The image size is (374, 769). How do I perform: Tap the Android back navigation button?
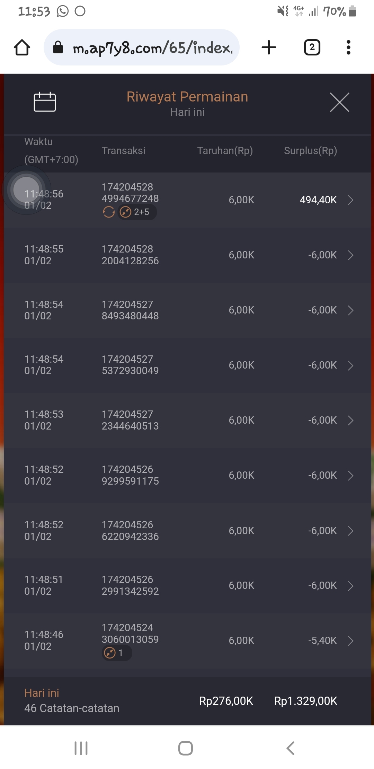click(x=291, y=748)
